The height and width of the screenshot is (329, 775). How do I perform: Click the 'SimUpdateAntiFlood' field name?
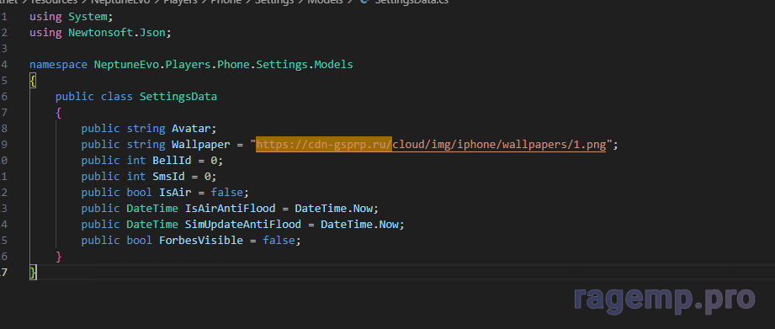tap(242, 225)
